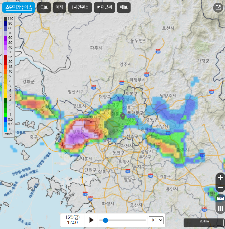Open the X1 playback speed dropdown
The image size is (225, 229).
tap(156, 220)
